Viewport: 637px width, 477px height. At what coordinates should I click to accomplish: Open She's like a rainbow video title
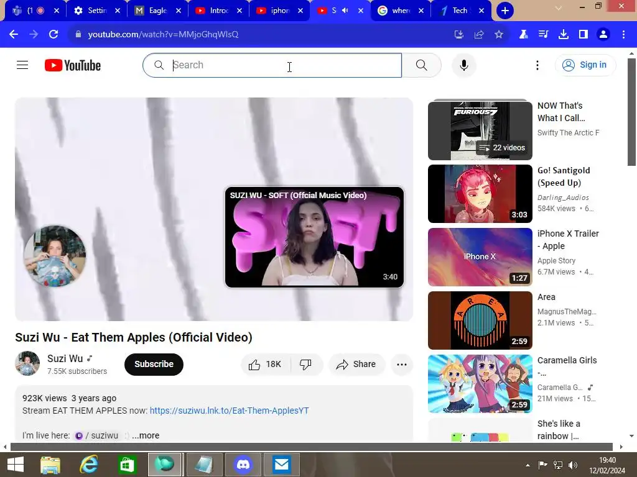click(559, 430)
